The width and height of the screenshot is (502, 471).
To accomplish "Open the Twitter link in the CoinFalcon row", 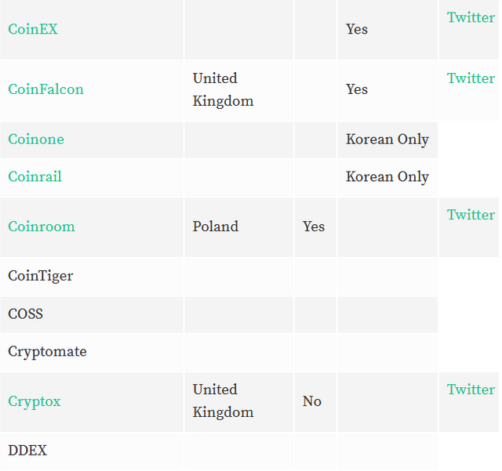I will 471,78.
